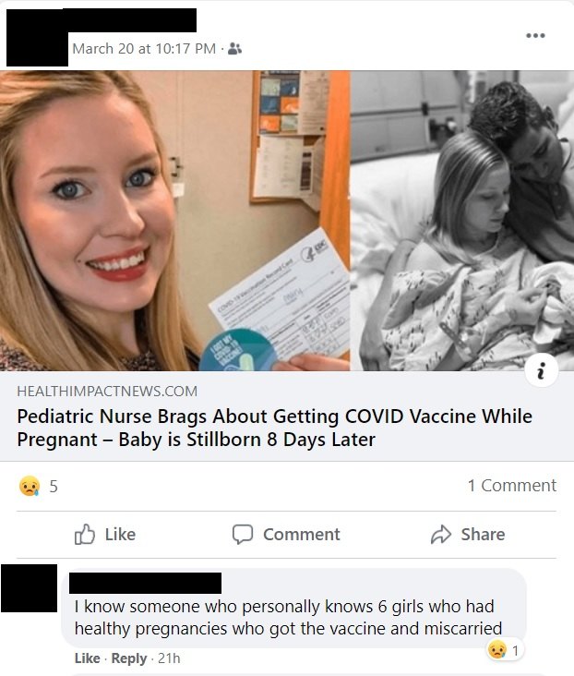574x676 pixels.
Task: Click the sad reaction on the comment
Action: [496, 649]
